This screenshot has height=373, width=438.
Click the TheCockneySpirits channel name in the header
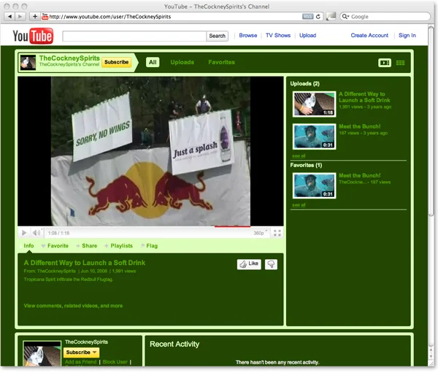[x=69, y=58]
